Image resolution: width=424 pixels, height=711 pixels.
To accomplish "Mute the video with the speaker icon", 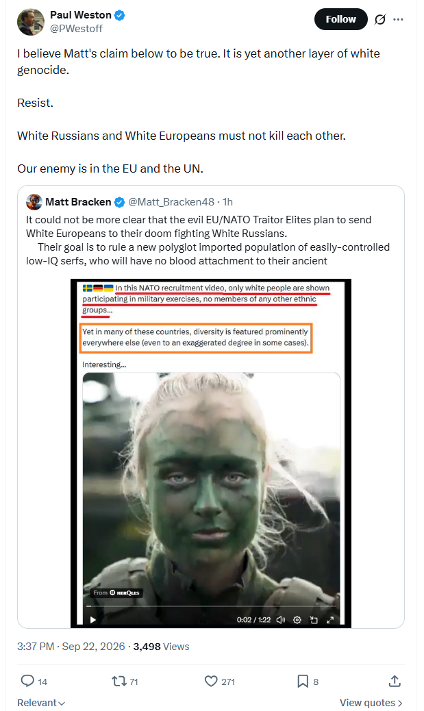I will (281, 619).
